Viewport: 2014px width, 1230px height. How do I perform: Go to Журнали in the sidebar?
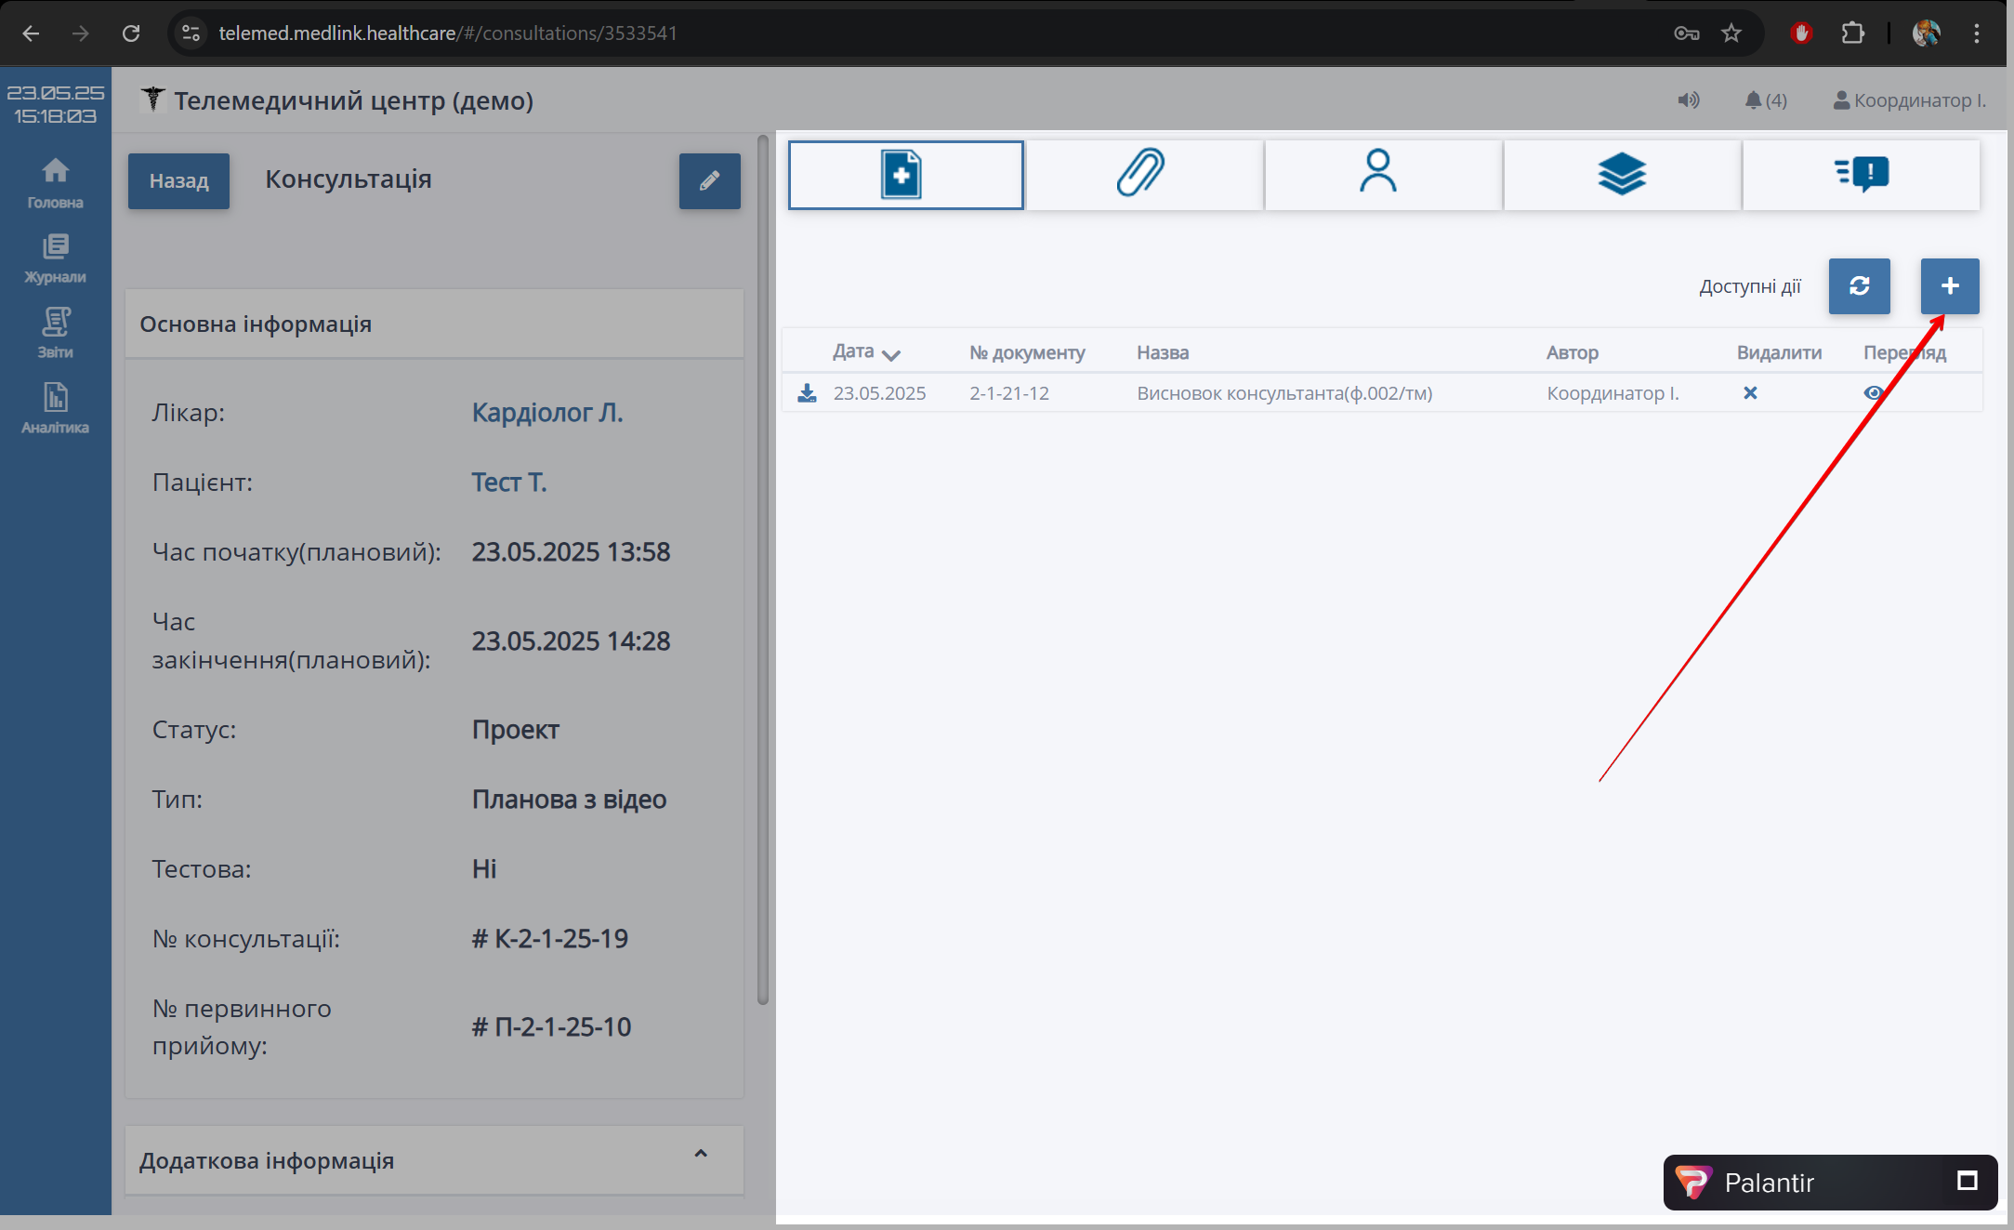pos(55,258)
